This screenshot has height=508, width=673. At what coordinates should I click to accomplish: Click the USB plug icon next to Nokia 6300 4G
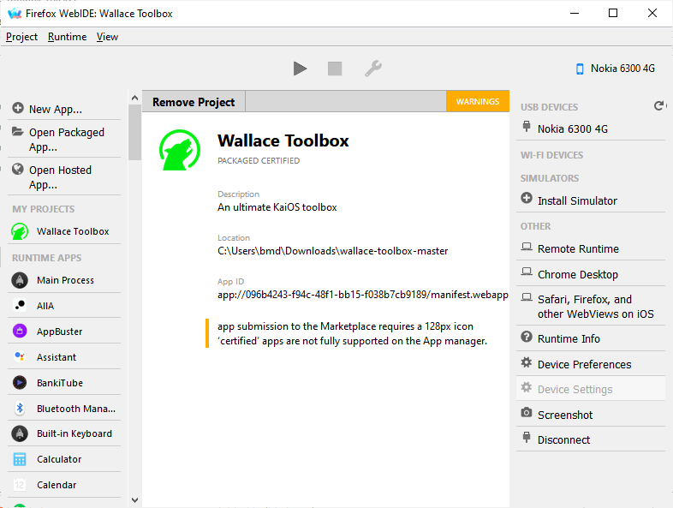[527, 126]
